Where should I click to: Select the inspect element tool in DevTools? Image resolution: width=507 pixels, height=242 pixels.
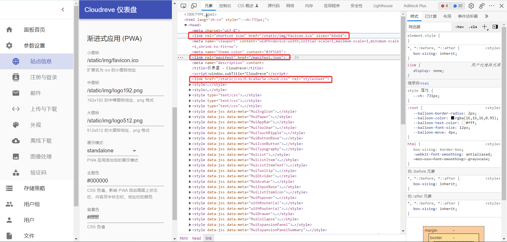pyautogui.click(x=183, y=6)
